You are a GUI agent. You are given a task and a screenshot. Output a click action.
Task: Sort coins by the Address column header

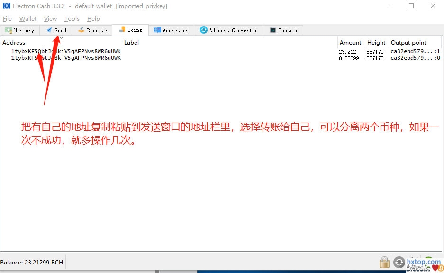coord(14,43)
